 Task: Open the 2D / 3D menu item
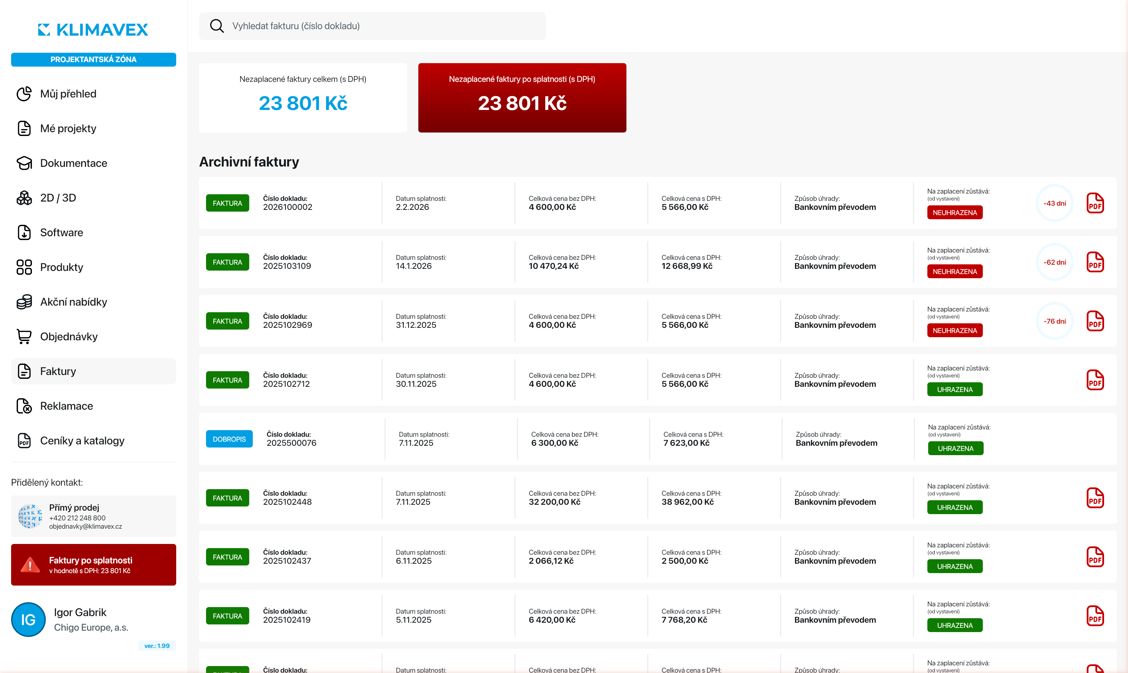pyautogui.click(x=93, y=198)
